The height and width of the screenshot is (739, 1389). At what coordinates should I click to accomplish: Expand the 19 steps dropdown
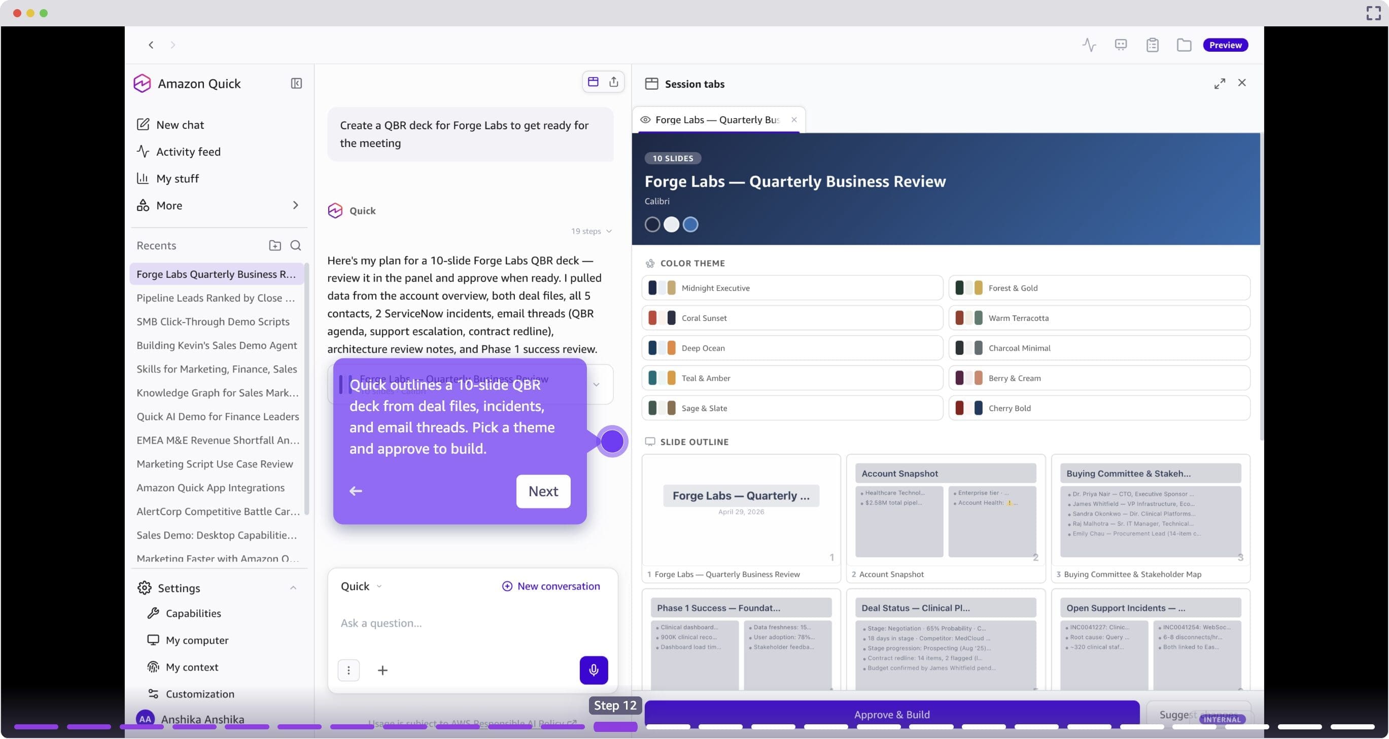tap(592, 231)
